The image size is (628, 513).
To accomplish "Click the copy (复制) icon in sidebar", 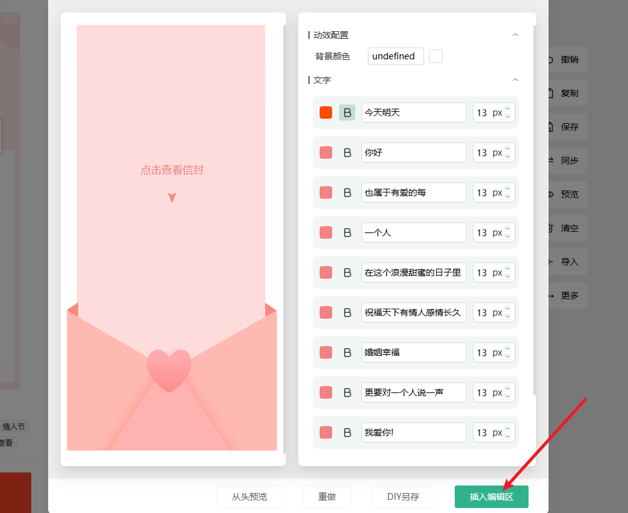I will pyautogui.click(x=551, y=93).
